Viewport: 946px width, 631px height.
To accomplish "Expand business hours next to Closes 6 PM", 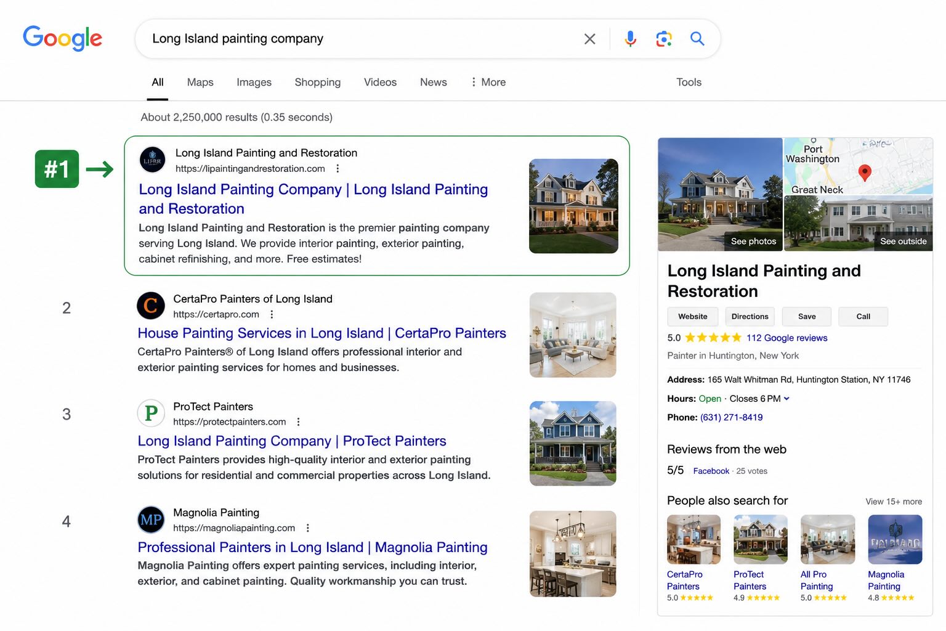I will (786, 399).
